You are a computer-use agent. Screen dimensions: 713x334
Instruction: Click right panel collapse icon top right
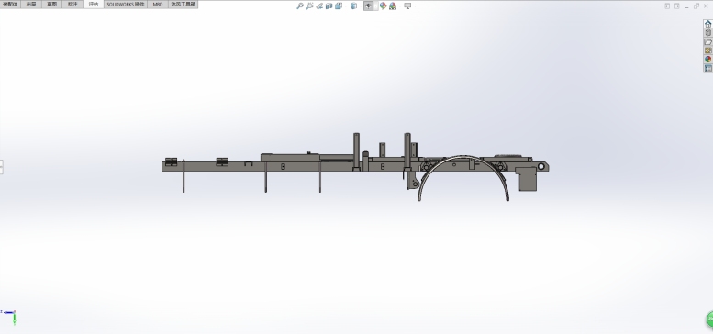677,6
